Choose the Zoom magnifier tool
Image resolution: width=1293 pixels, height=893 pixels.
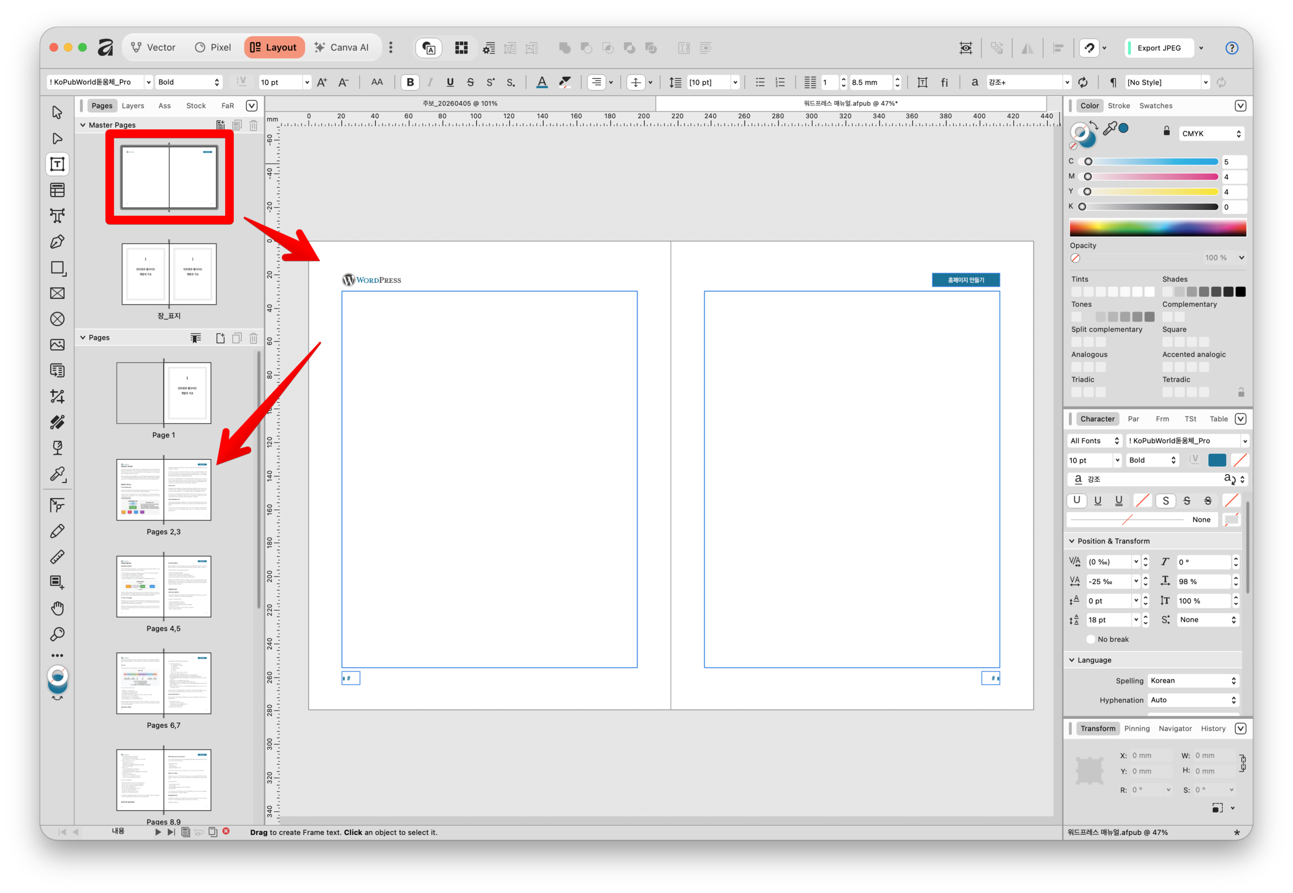57,634
